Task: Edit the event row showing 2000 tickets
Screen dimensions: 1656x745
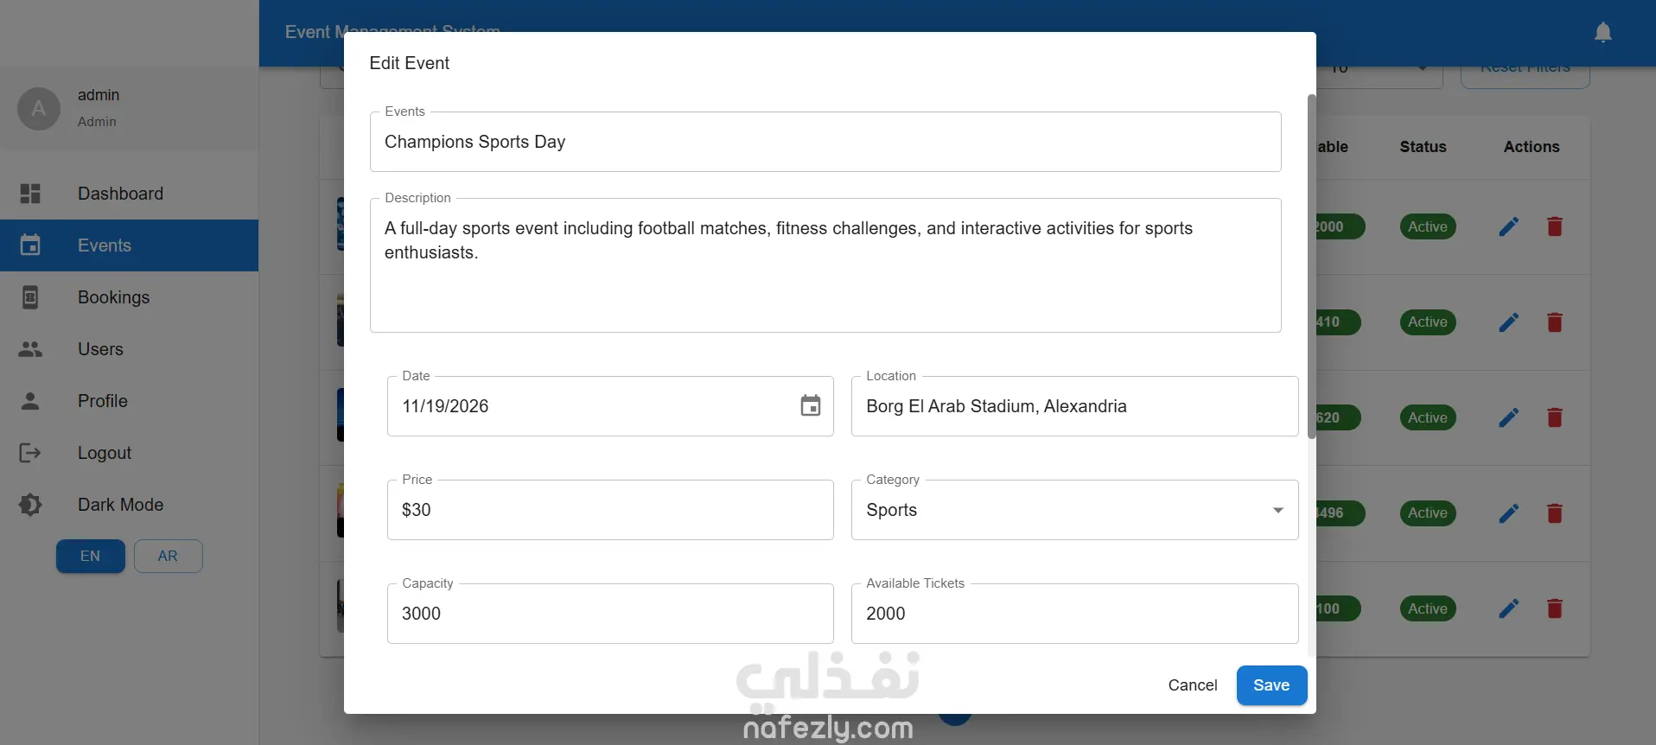Action: [1508, 227]
